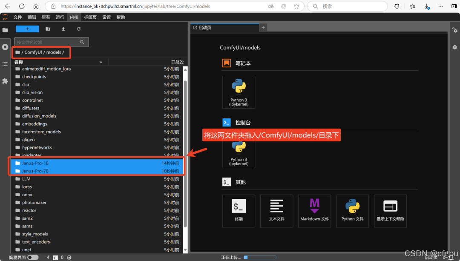Open the 设置 menu
Viewport: 460px width, 261px height.
pyautogui.click(x=106, y=17)
